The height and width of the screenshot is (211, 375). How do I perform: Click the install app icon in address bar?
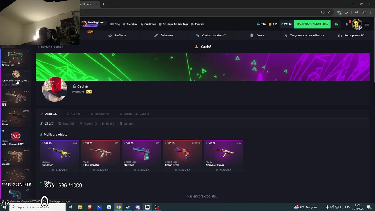click(x=323, y=12)
